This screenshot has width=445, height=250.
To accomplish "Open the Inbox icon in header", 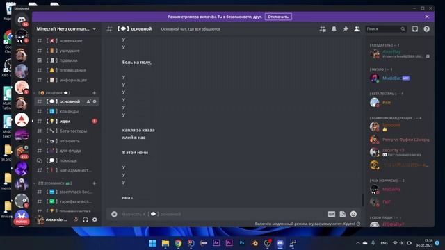I will tap(415, 29).
